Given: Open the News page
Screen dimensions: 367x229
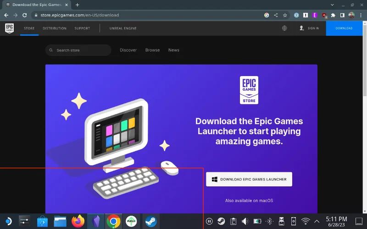Looking at the screenshot, I should coord(174,50).
